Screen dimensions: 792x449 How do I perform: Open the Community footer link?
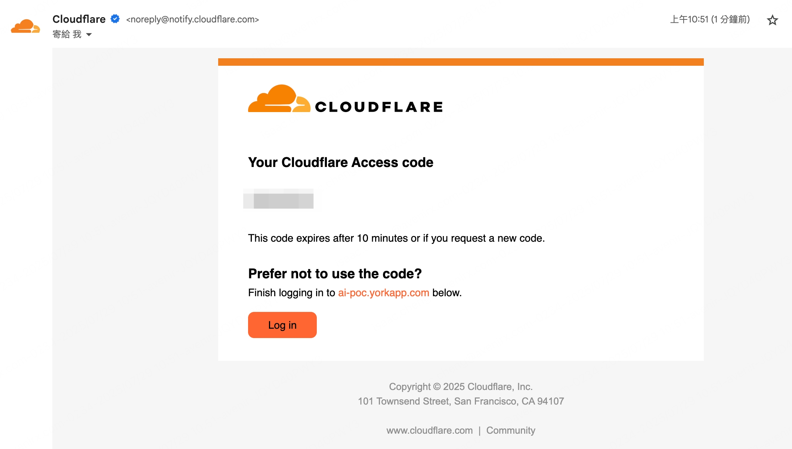tap(510, 430)
